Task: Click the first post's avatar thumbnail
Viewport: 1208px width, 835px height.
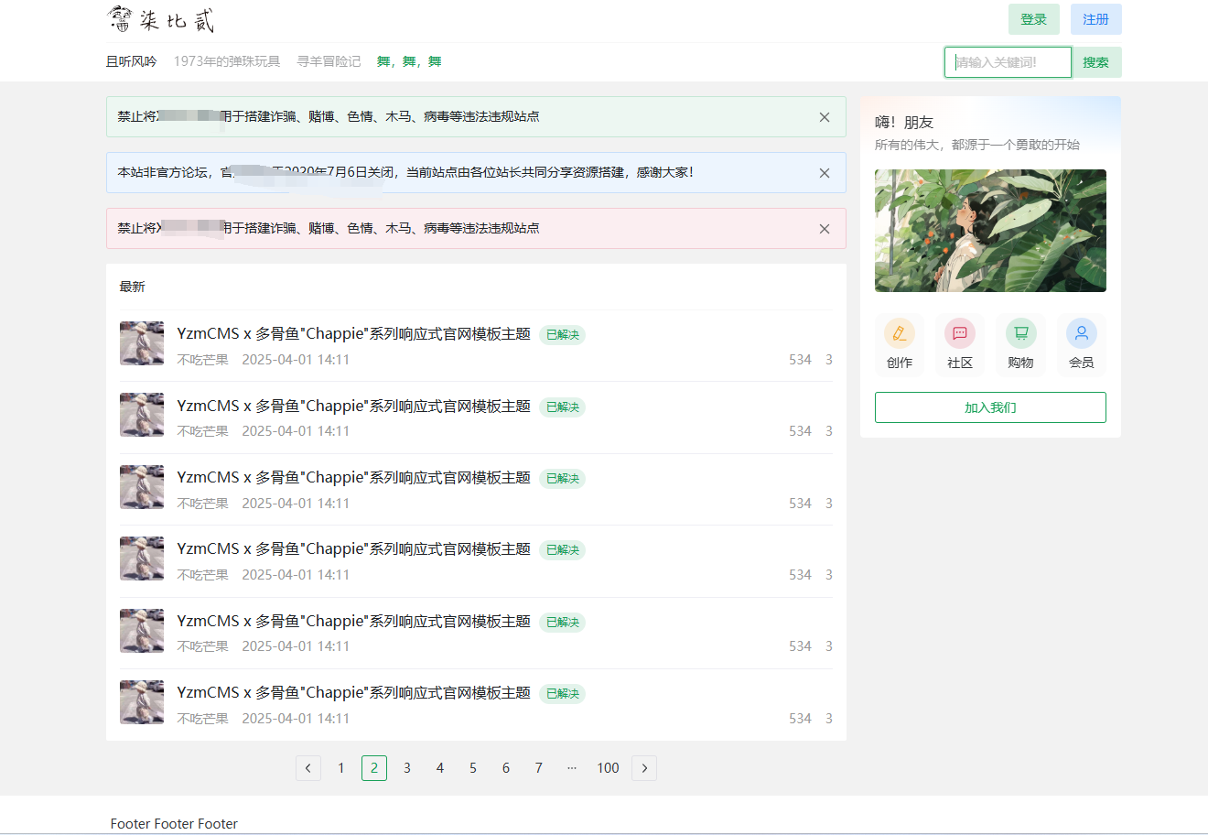Action: 142,343
